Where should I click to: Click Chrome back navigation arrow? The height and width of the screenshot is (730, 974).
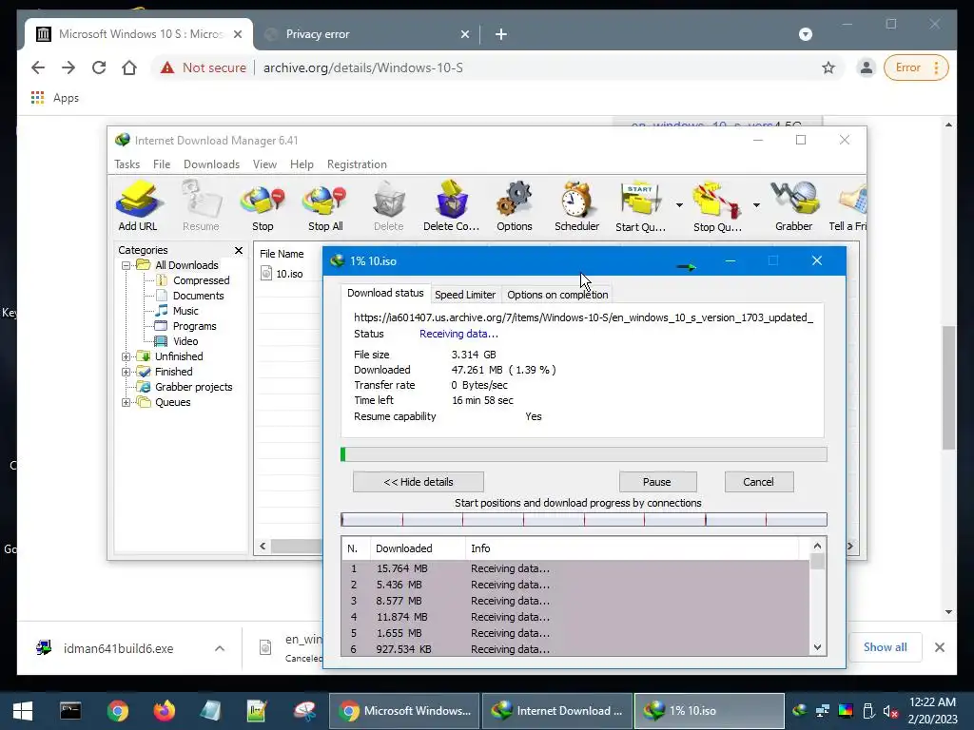click(38, 67)
